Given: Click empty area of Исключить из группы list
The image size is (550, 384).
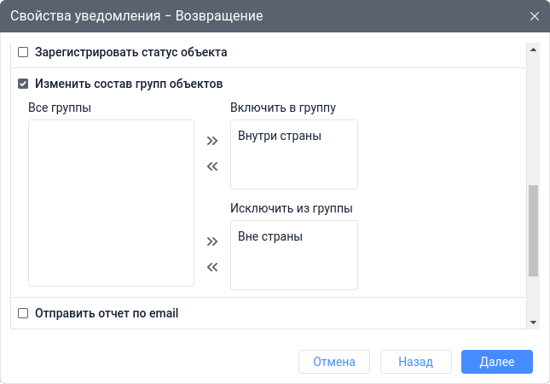Looking at the screenshot, I should pos(293,269).
